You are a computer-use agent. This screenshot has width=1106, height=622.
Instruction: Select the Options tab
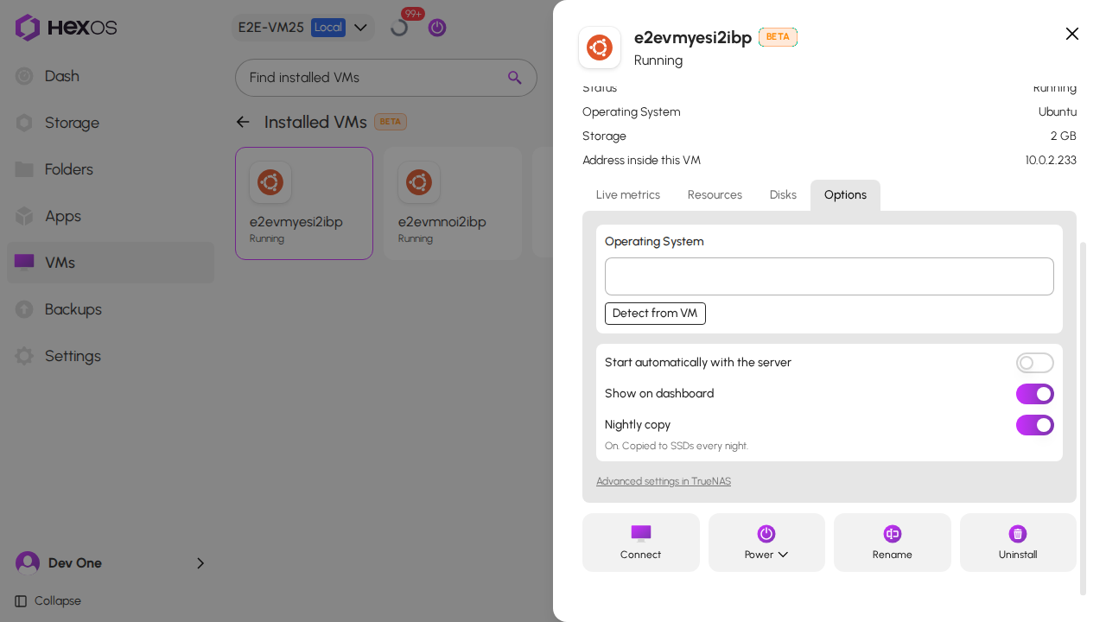point(845,195)
